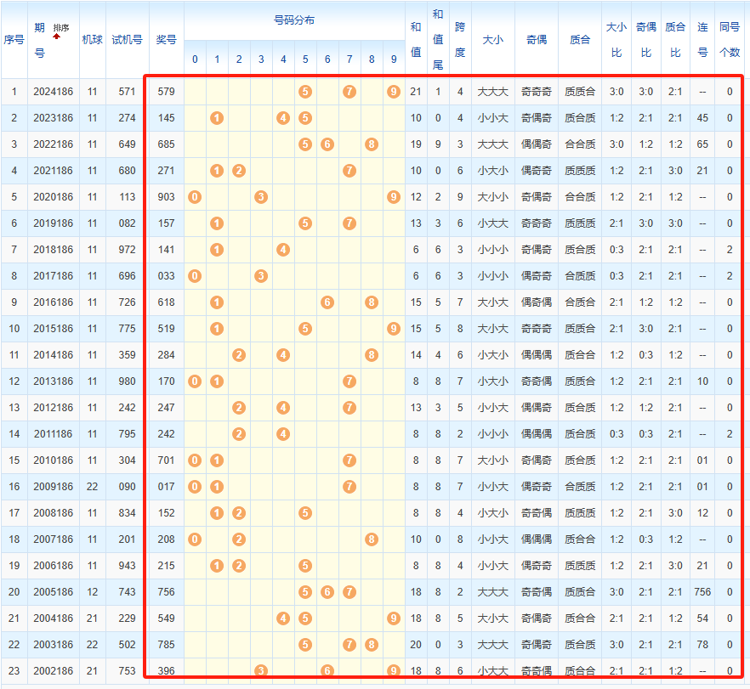The height and width of the screenshot is (689, 750).
Task: Click the digit 5 sub-header under 号码分布
Action: [x=305, y=59]
